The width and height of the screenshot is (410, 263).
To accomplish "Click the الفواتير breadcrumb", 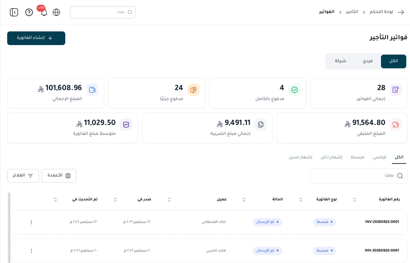I will click(x=327, y=12).
